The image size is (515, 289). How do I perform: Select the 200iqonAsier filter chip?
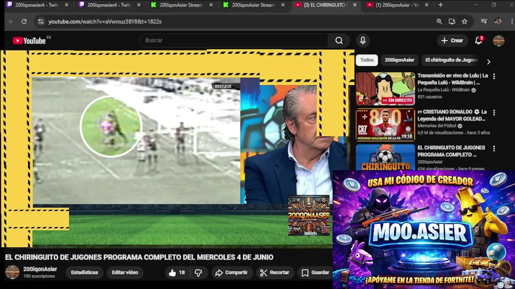[399, 60]
